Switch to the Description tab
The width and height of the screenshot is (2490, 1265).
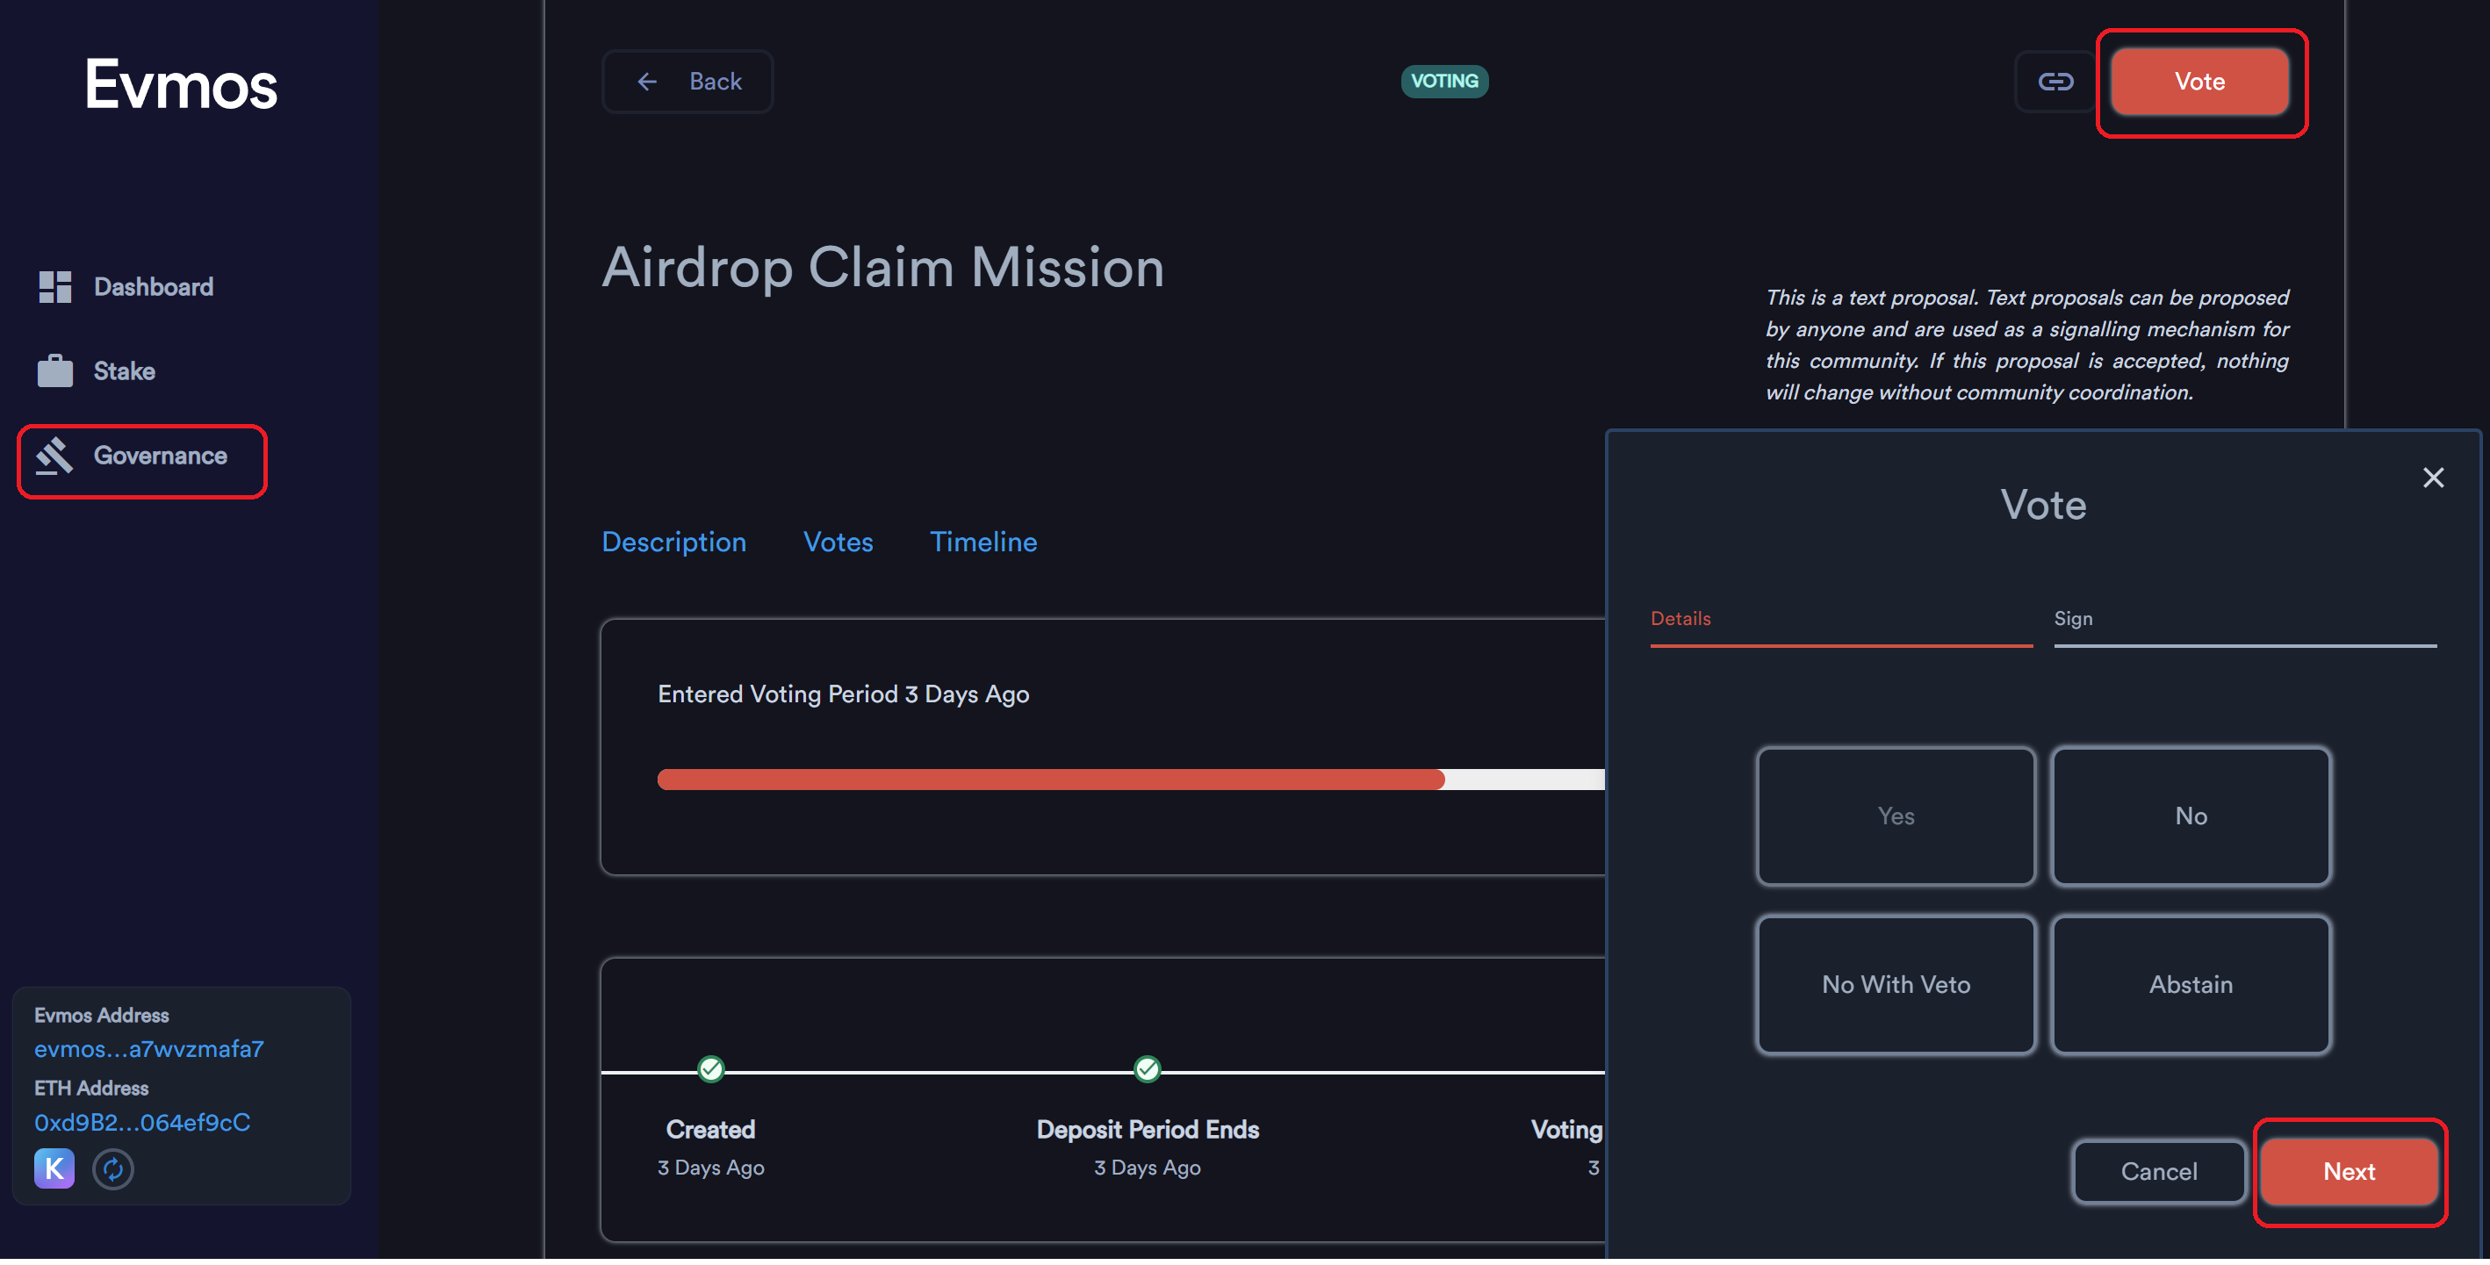(673, 543)
